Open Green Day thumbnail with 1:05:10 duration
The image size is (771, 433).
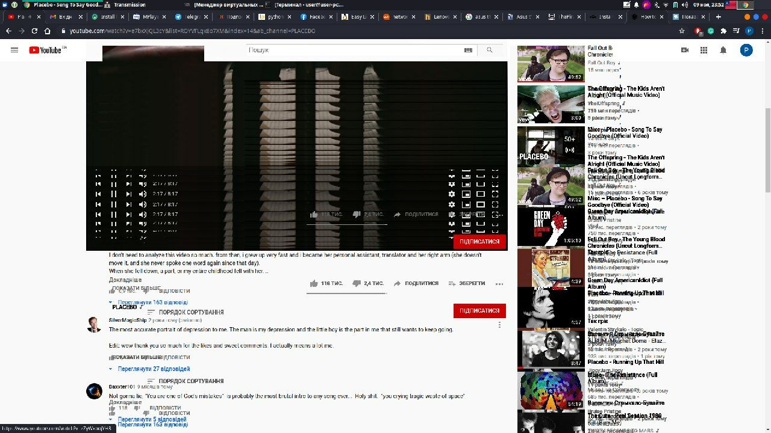point(551,226)
